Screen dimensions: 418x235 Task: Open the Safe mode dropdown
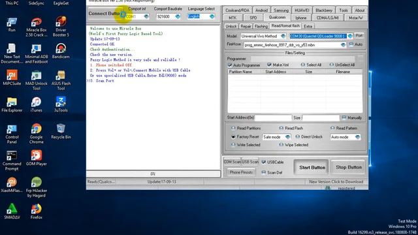coord(287,137)
